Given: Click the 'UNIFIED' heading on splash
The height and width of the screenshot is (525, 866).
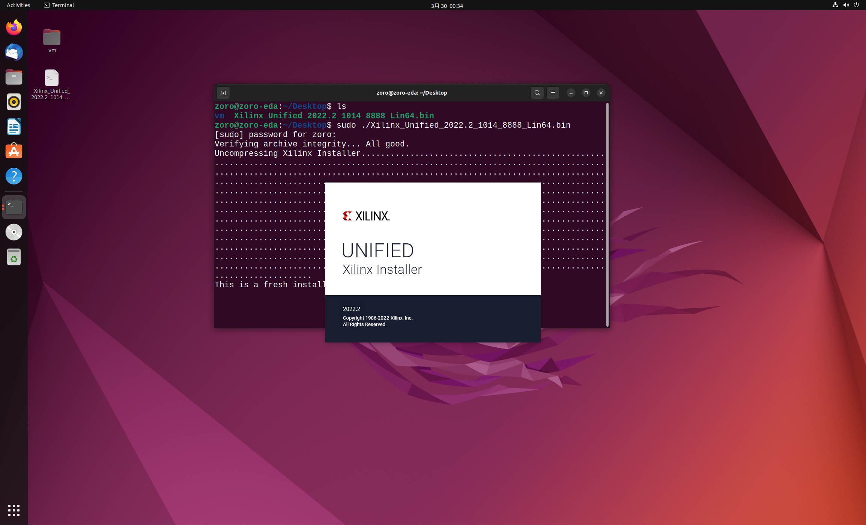Looking at the screenshot, I should pyautogui.click(x=378, y=250).
